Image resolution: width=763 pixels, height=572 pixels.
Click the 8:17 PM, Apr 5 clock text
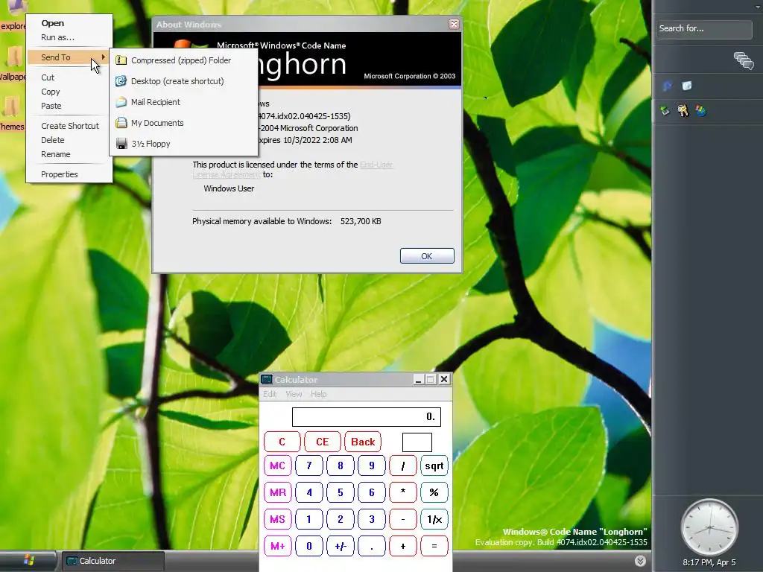(x=709, y=562)
